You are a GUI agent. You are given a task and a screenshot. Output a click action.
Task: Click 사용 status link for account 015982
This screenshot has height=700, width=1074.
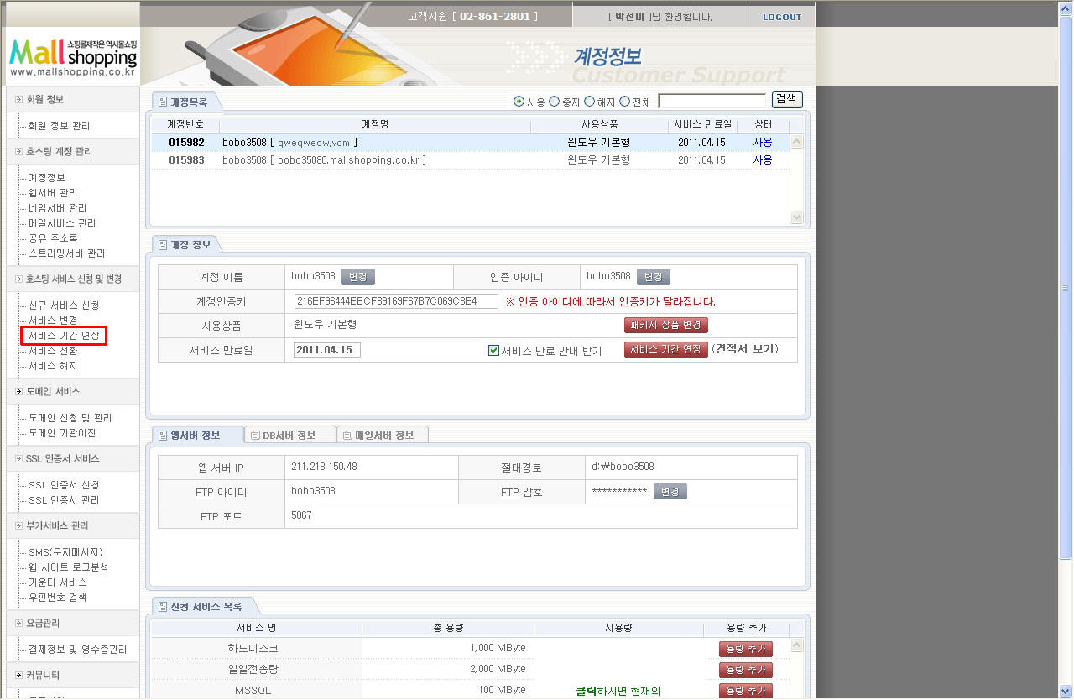click(x=762, y=143)
